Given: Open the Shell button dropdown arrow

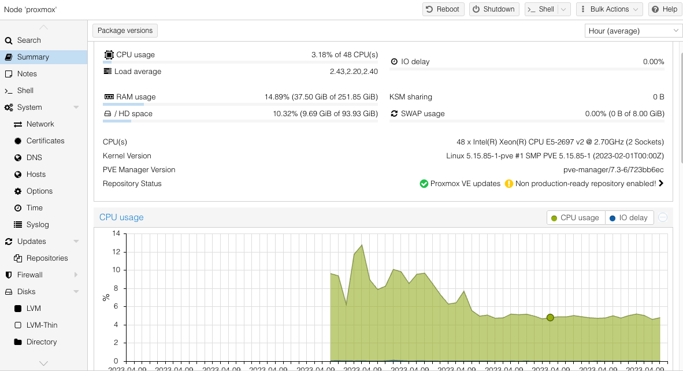Looking at the screenshot, I should 563,9.
